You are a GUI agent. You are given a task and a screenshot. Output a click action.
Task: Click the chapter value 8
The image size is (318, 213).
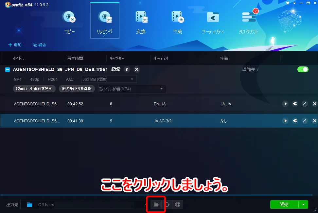[x=111, y=104]
